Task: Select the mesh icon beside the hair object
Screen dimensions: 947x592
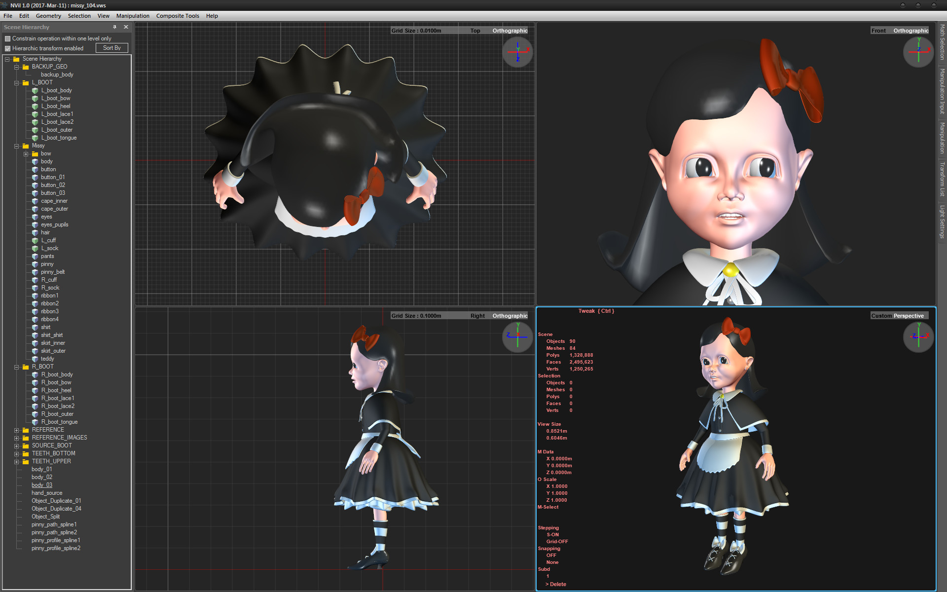Action: coord(35,232)
